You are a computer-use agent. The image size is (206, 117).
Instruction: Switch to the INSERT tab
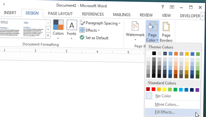(10, 13)
